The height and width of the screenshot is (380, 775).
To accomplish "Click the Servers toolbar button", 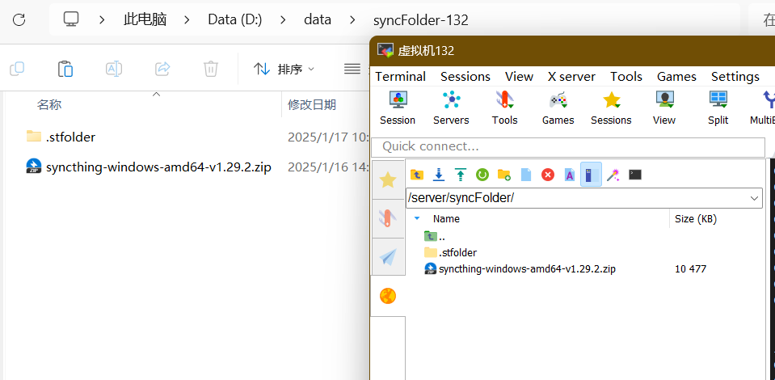I will tap(451, 108).
